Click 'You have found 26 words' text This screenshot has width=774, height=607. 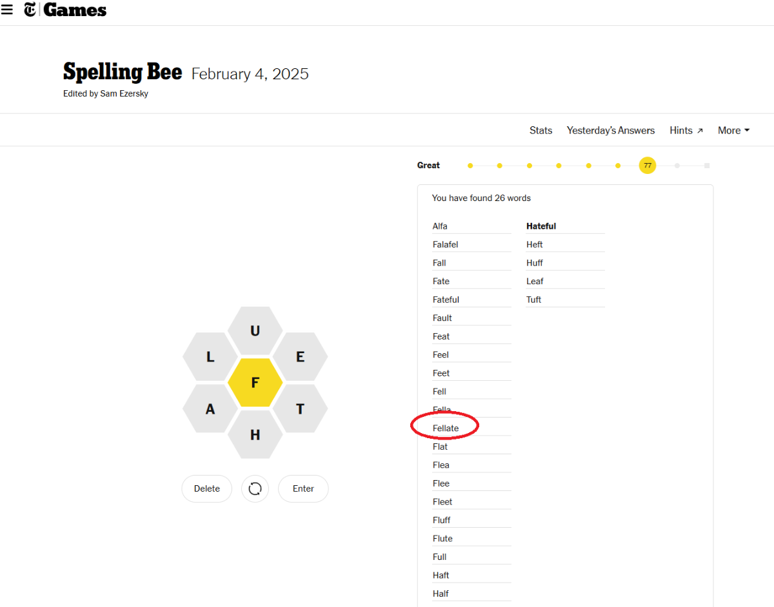coord(481,198)
